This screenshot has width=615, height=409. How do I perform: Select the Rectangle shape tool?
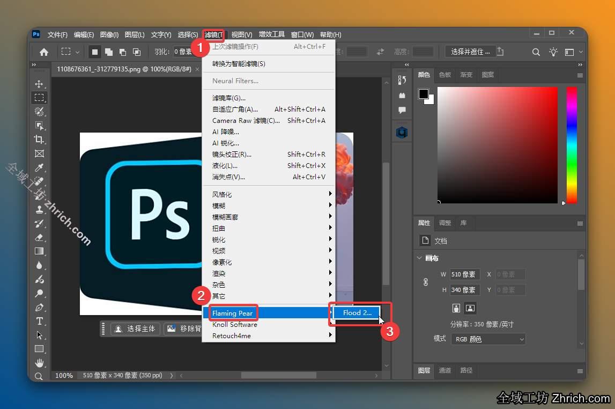[39, 349]
